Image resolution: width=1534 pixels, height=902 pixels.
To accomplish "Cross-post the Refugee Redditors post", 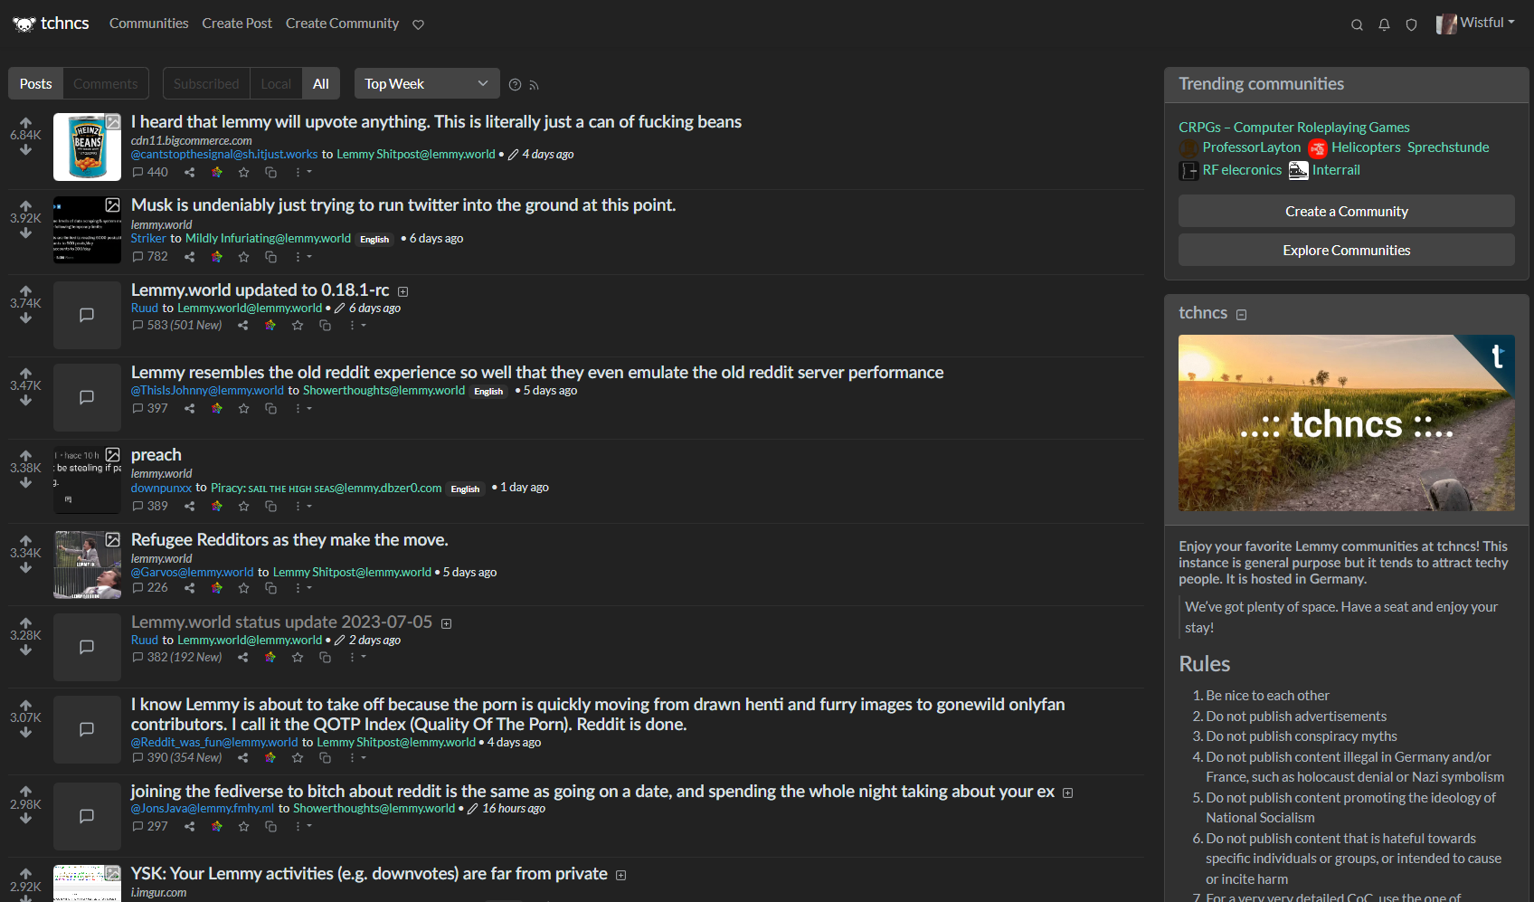I will 270,588.
